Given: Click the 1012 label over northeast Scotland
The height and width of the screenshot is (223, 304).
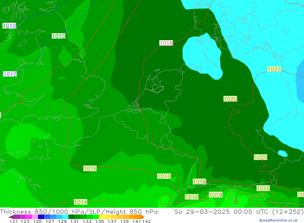Looking at the screenshot, I should (59, 36).
